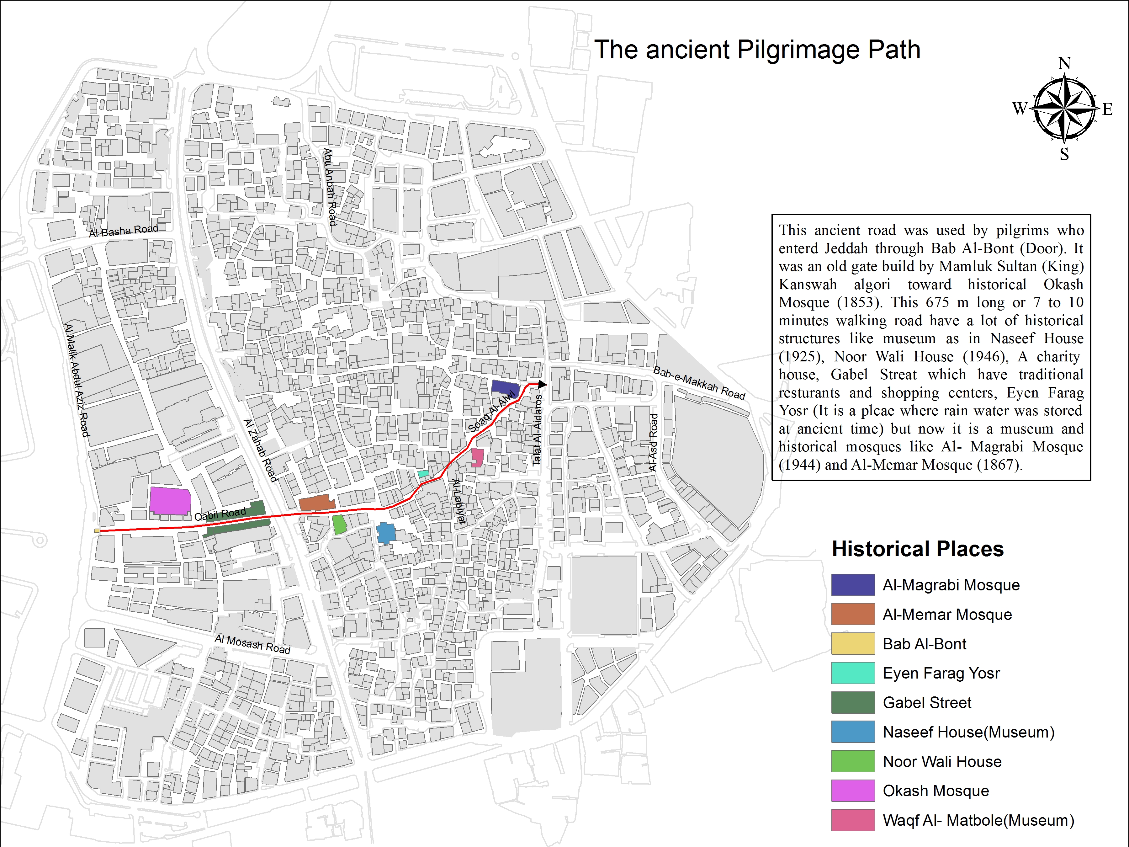This screenshot has width=1129, height=847.
Task: Click the Waqf Al-Matbole pink legend swatch
Action: pos(853,820)
